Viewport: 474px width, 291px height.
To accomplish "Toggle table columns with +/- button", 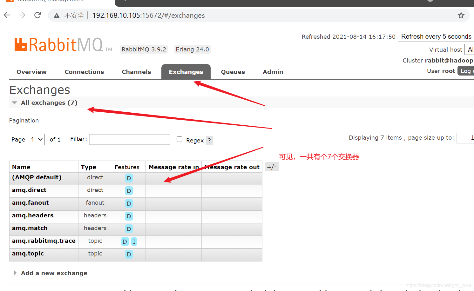I will [272, 167].
